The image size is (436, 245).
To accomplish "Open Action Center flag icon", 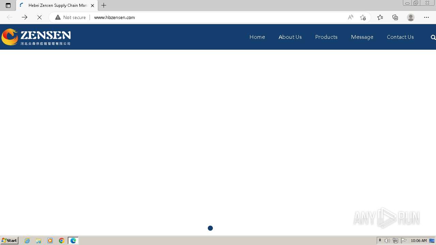I will pos(404,241).
